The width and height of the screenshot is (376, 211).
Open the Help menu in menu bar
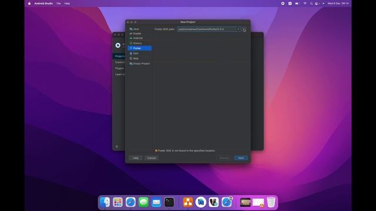click(x=67, y=4)
